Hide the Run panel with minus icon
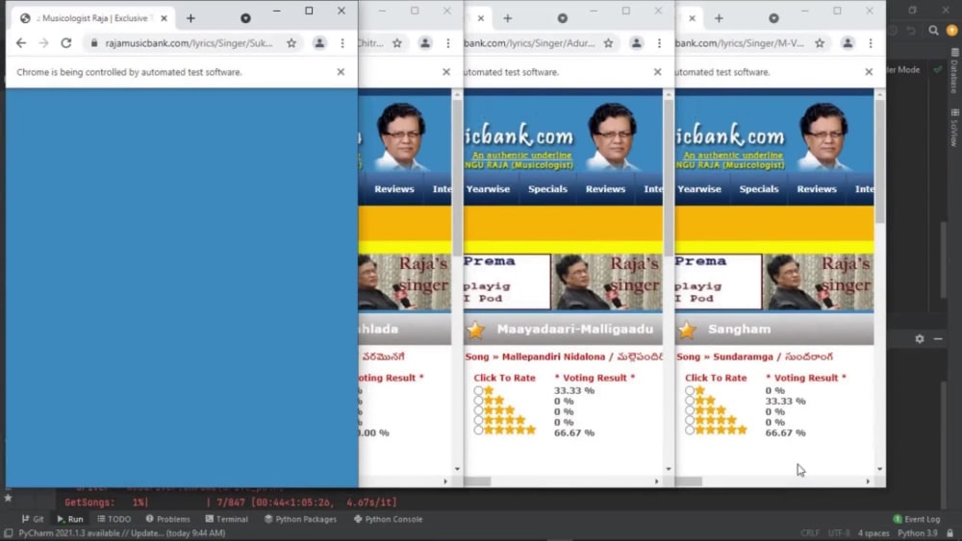This screenshot has width=962, height=541. pyautogui.click(x=938, y=339)
